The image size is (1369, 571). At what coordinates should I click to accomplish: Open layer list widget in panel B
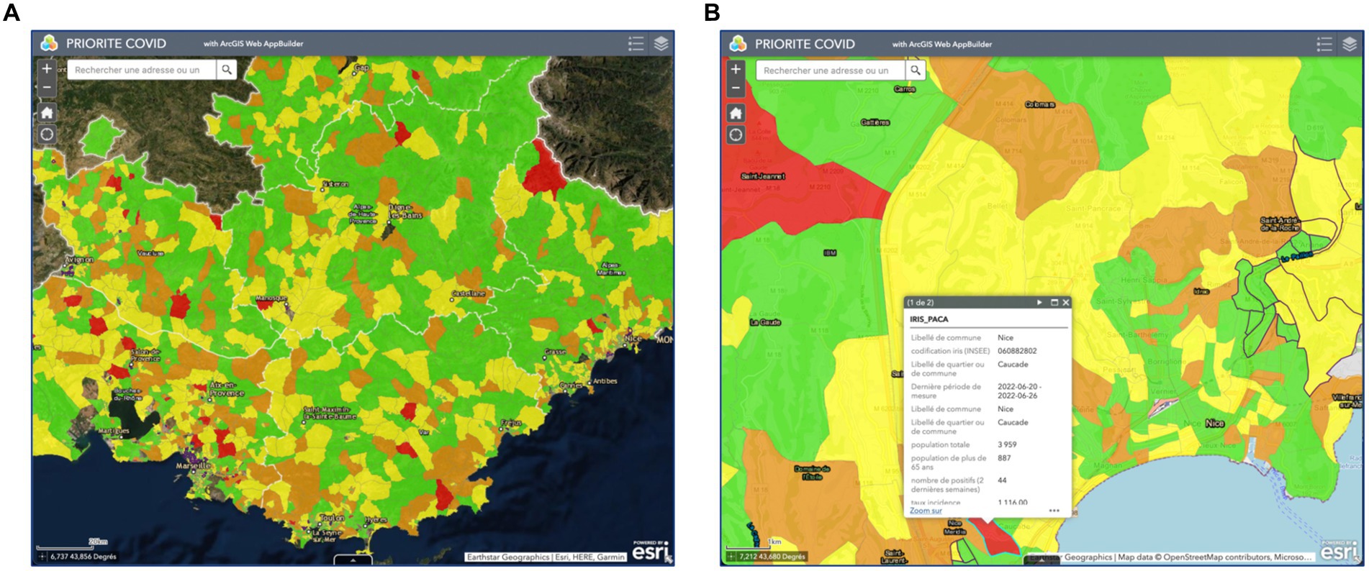(x=1350, y=45)
